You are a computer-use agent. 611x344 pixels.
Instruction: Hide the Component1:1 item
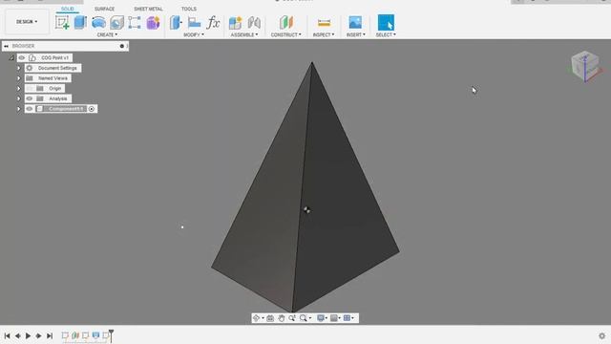(x=30, y=109)
